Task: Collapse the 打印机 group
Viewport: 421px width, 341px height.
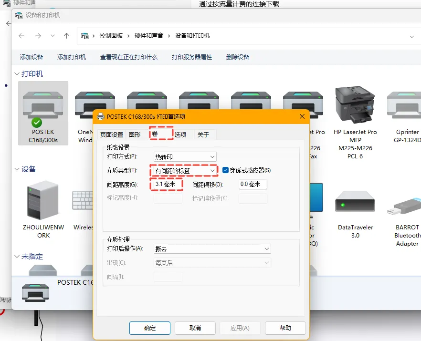Action: click(17, 73)
